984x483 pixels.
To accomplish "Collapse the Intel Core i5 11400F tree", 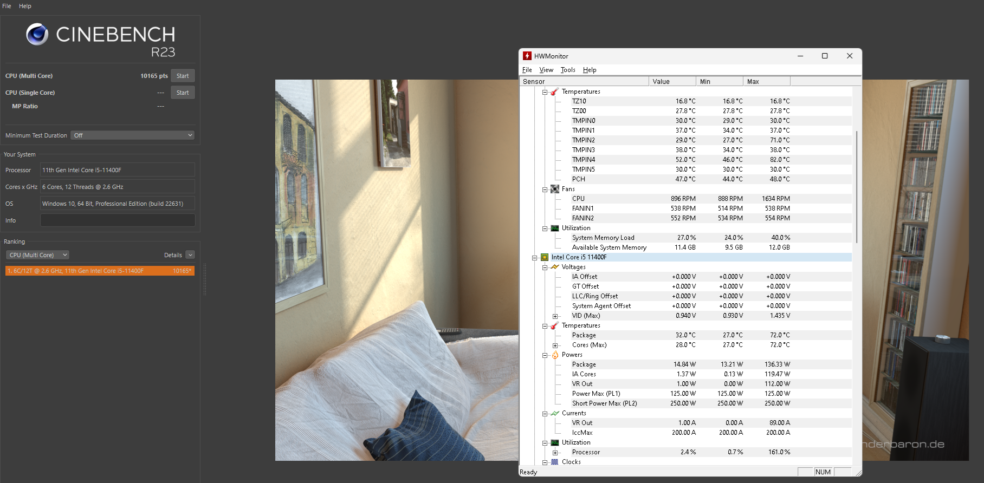I will 534,258.
